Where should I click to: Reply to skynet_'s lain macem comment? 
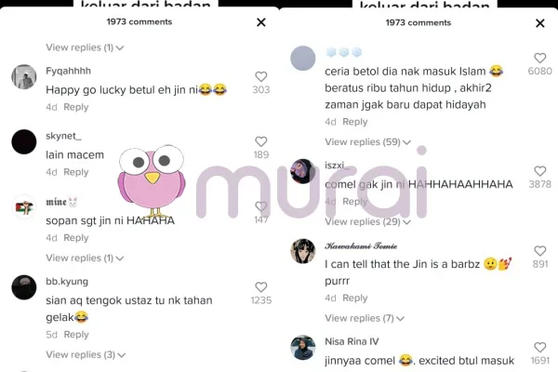[76, 172]
